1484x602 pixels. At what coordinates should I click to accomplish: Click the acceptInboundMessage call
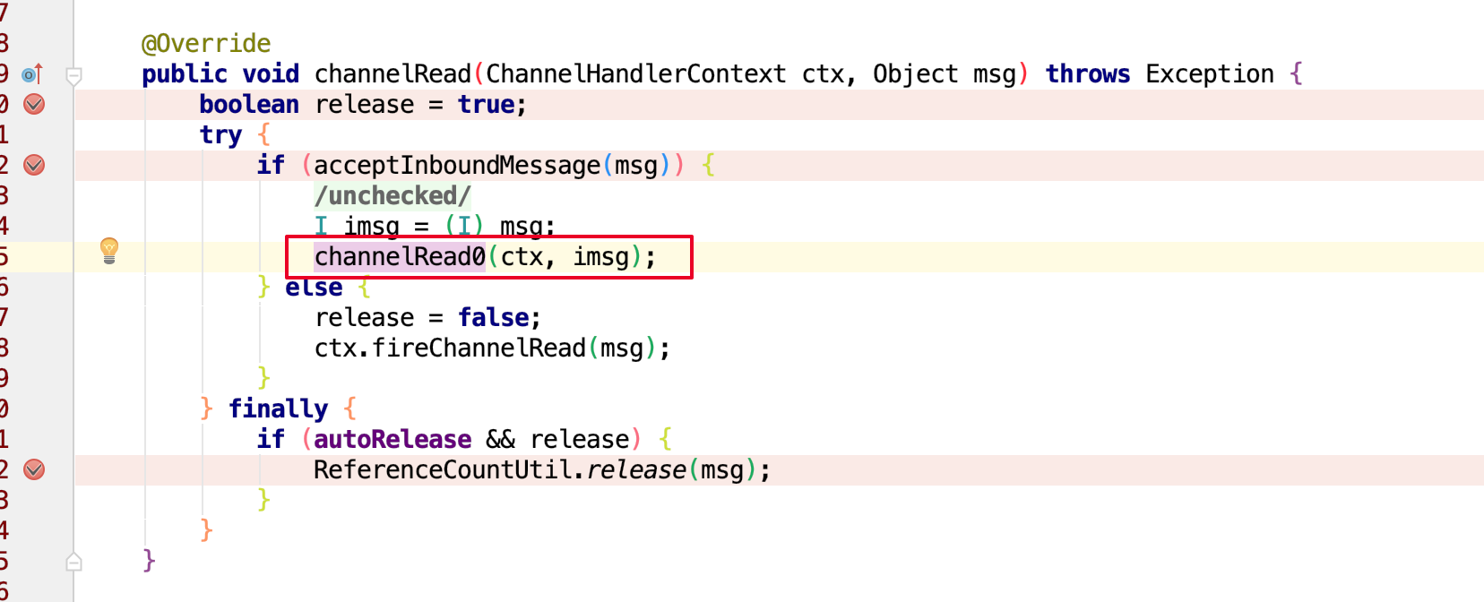tap(457, 165)
